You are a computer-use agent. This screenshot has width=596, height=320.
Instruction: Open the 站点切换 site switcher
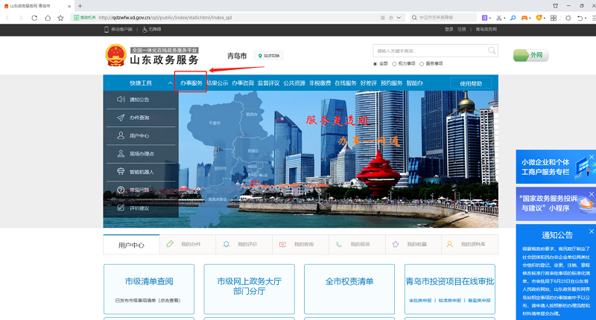tap(268, 56)
